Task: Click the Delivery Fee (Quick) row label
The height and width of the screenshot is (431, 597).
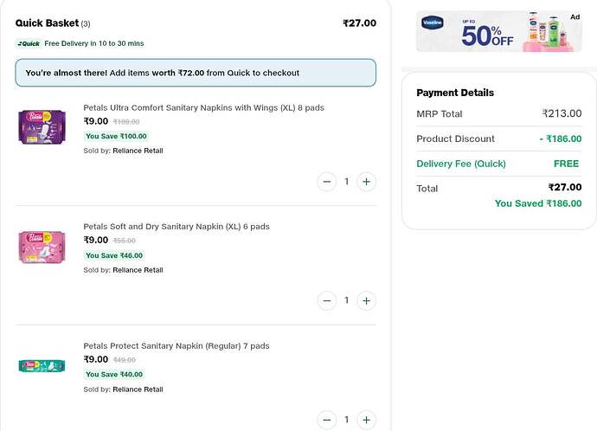Action: click(461, 164)
